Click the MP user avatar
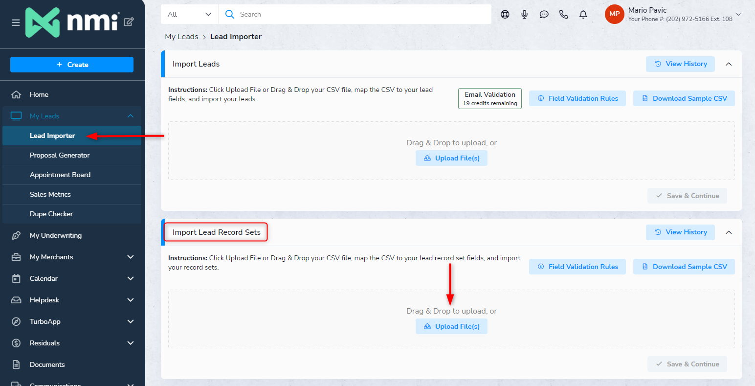 [x=615, y=14]
